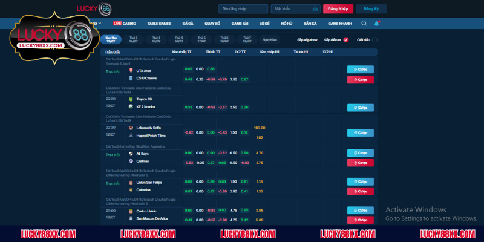Click the San Marcos De Arica crest
The image size is (484, 242).
click(x=131, y=218)
